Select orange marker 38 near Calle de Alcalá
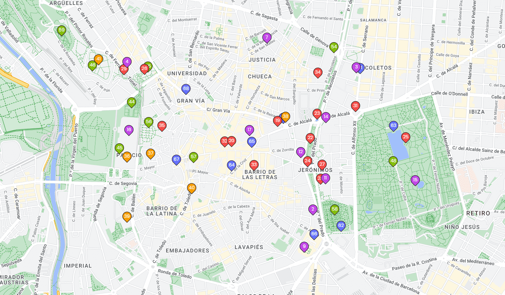The image size is (505, 295). 286,116
